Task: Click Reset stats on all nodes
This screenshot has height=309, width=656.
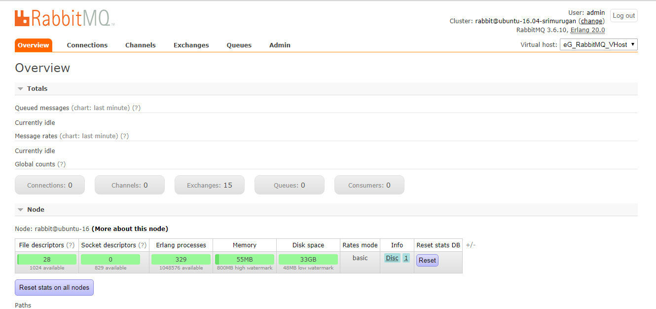Action: pyautogui.click(x=54, y=287)
